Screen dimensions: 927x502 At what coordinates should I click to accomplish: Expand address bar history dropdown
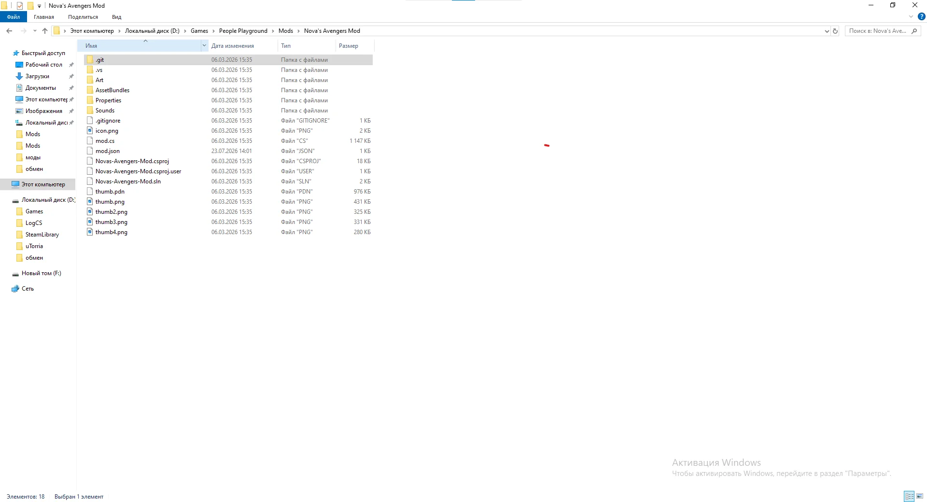827,31
